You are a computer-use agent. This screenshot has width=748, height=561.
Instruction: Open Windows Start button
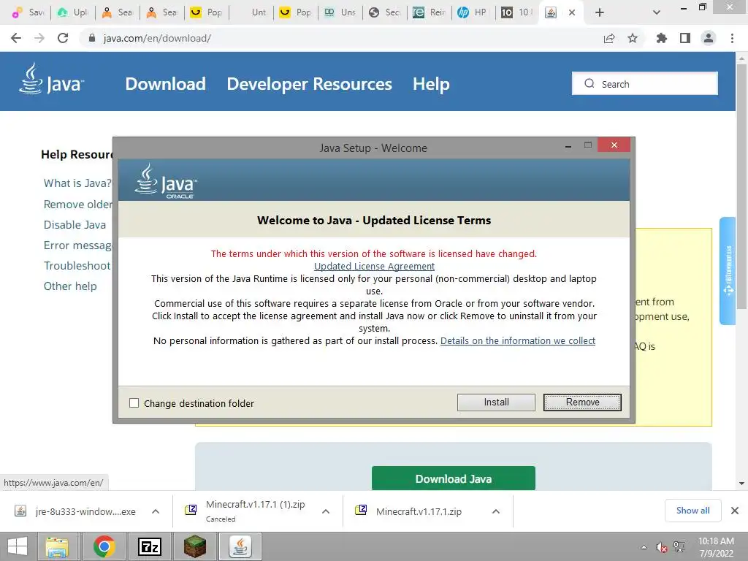(x=18, y=546)
